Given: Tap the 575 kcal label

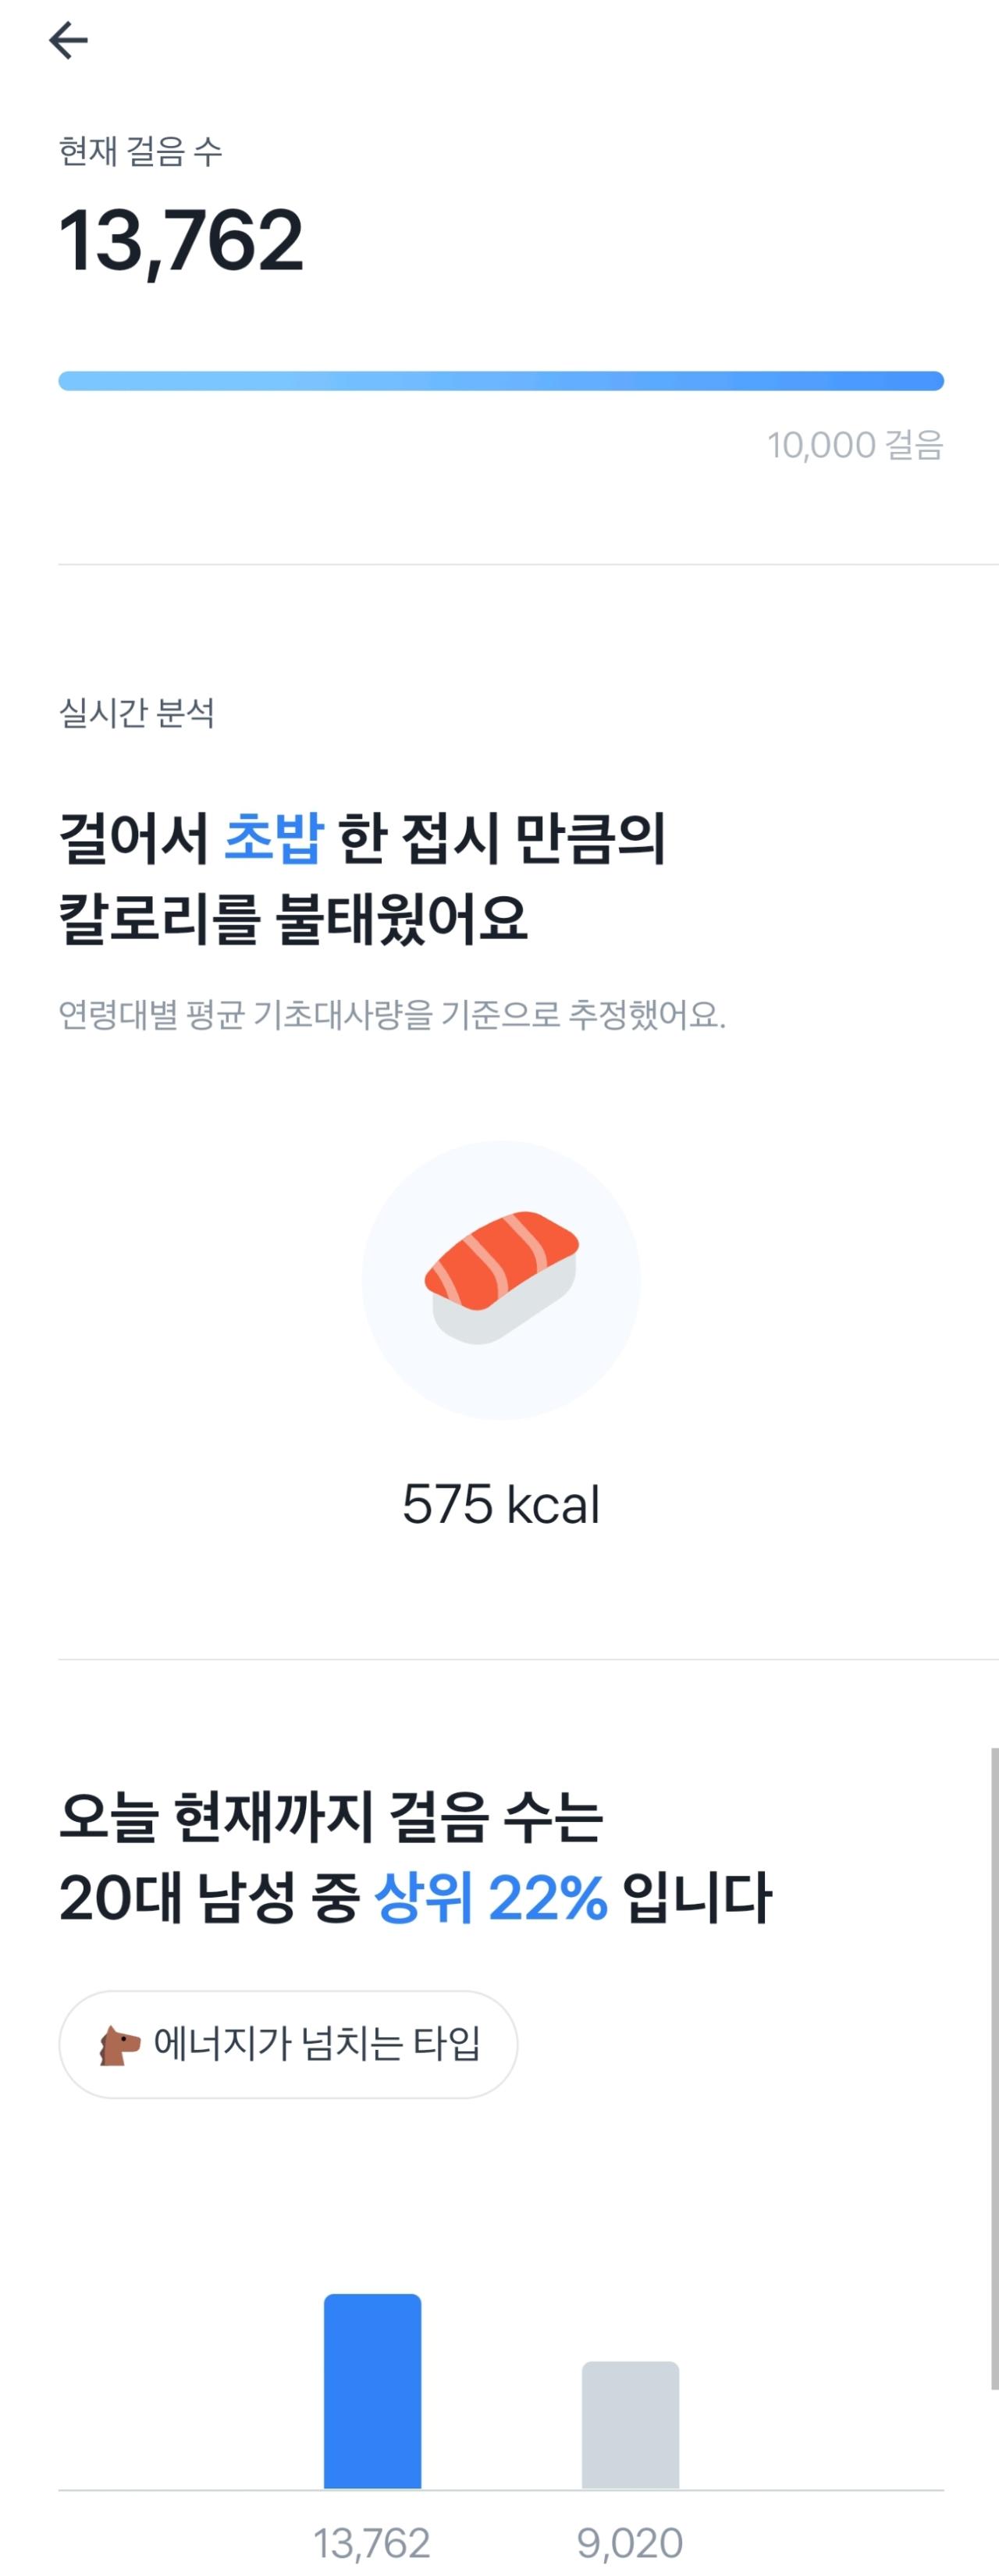Looking at the screenshot, I should pyautogui.click(x=501, y=1504).
